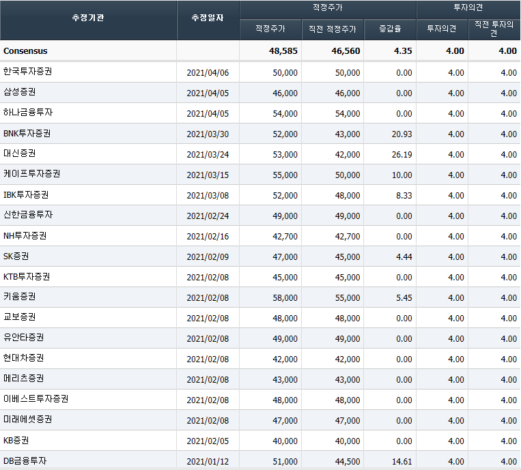The height and width of the screenshot is (470, 521).
Task: Select NH투자증권 row name
Action: (25, 235)
